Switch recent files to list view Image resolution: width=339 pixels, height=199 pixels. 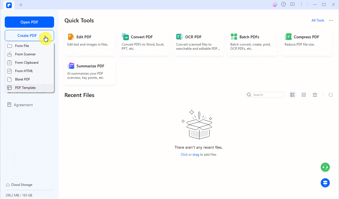pyautogui.click(x=292, y=95)
